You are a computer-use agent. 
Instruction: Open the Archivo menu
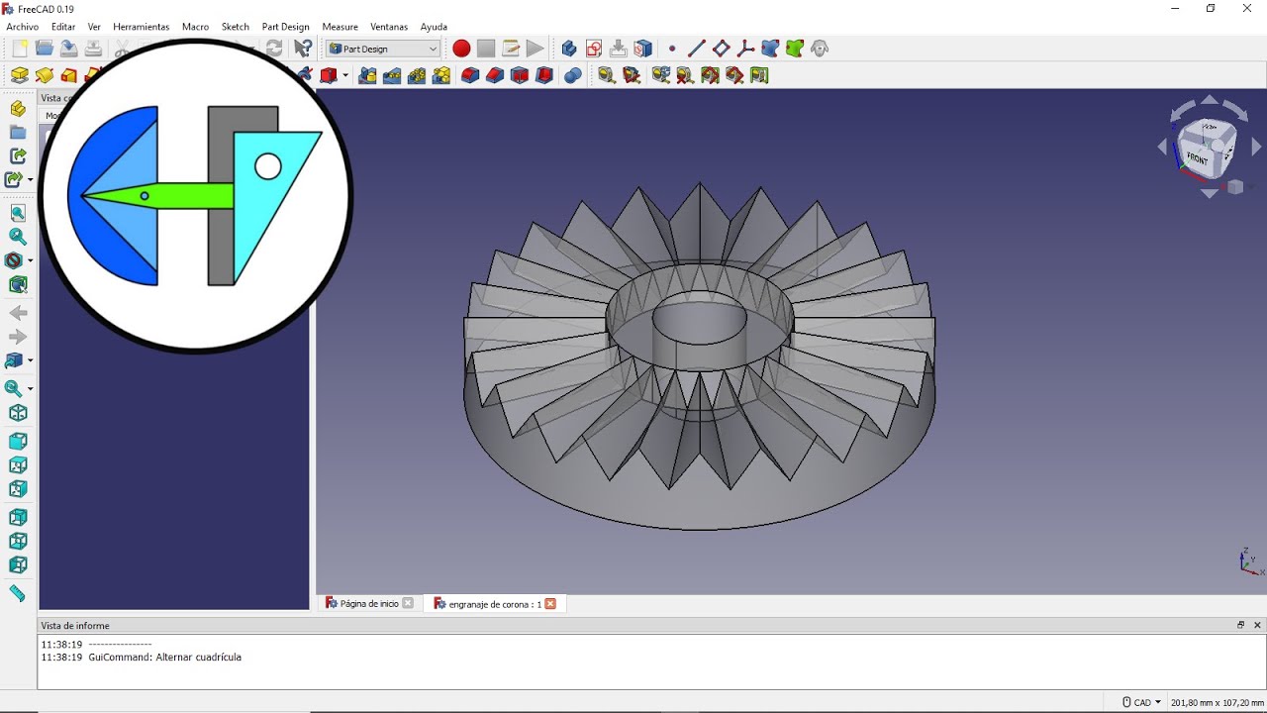pyautogui.click(x=23, y=27)
